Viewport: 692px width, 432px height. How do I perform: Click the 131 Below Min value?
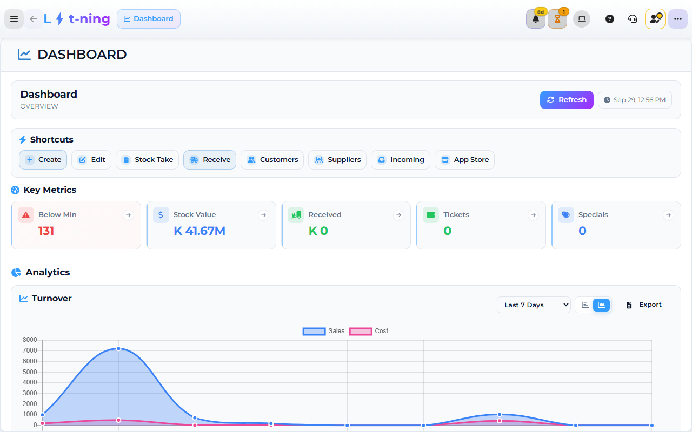pyautogui.click(x=46, y=231)
